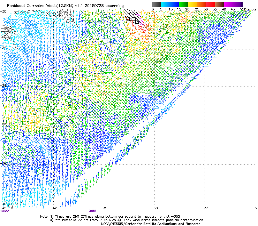Viewport: 258px width, 226px height.
Task: Click the purple '19:56' time label
Action: 91,211
